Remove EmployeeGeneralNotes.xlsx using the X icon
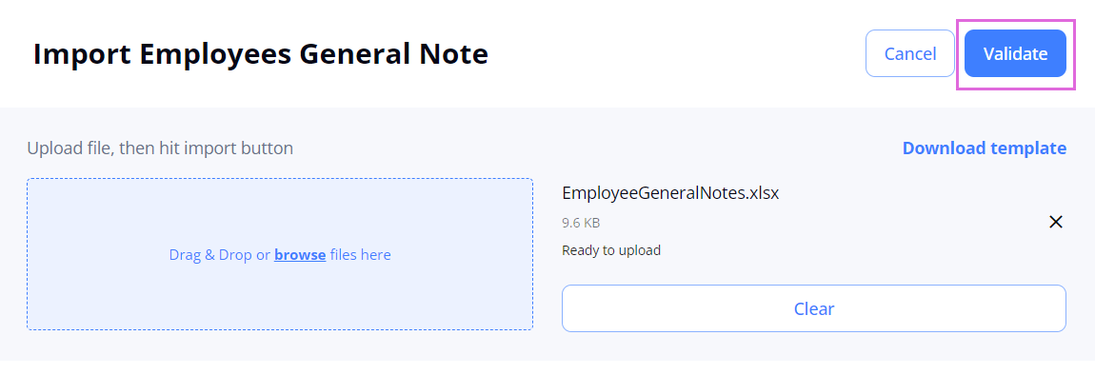The width and height of the screenshot is (1095, 375). tap(1056, 222)
